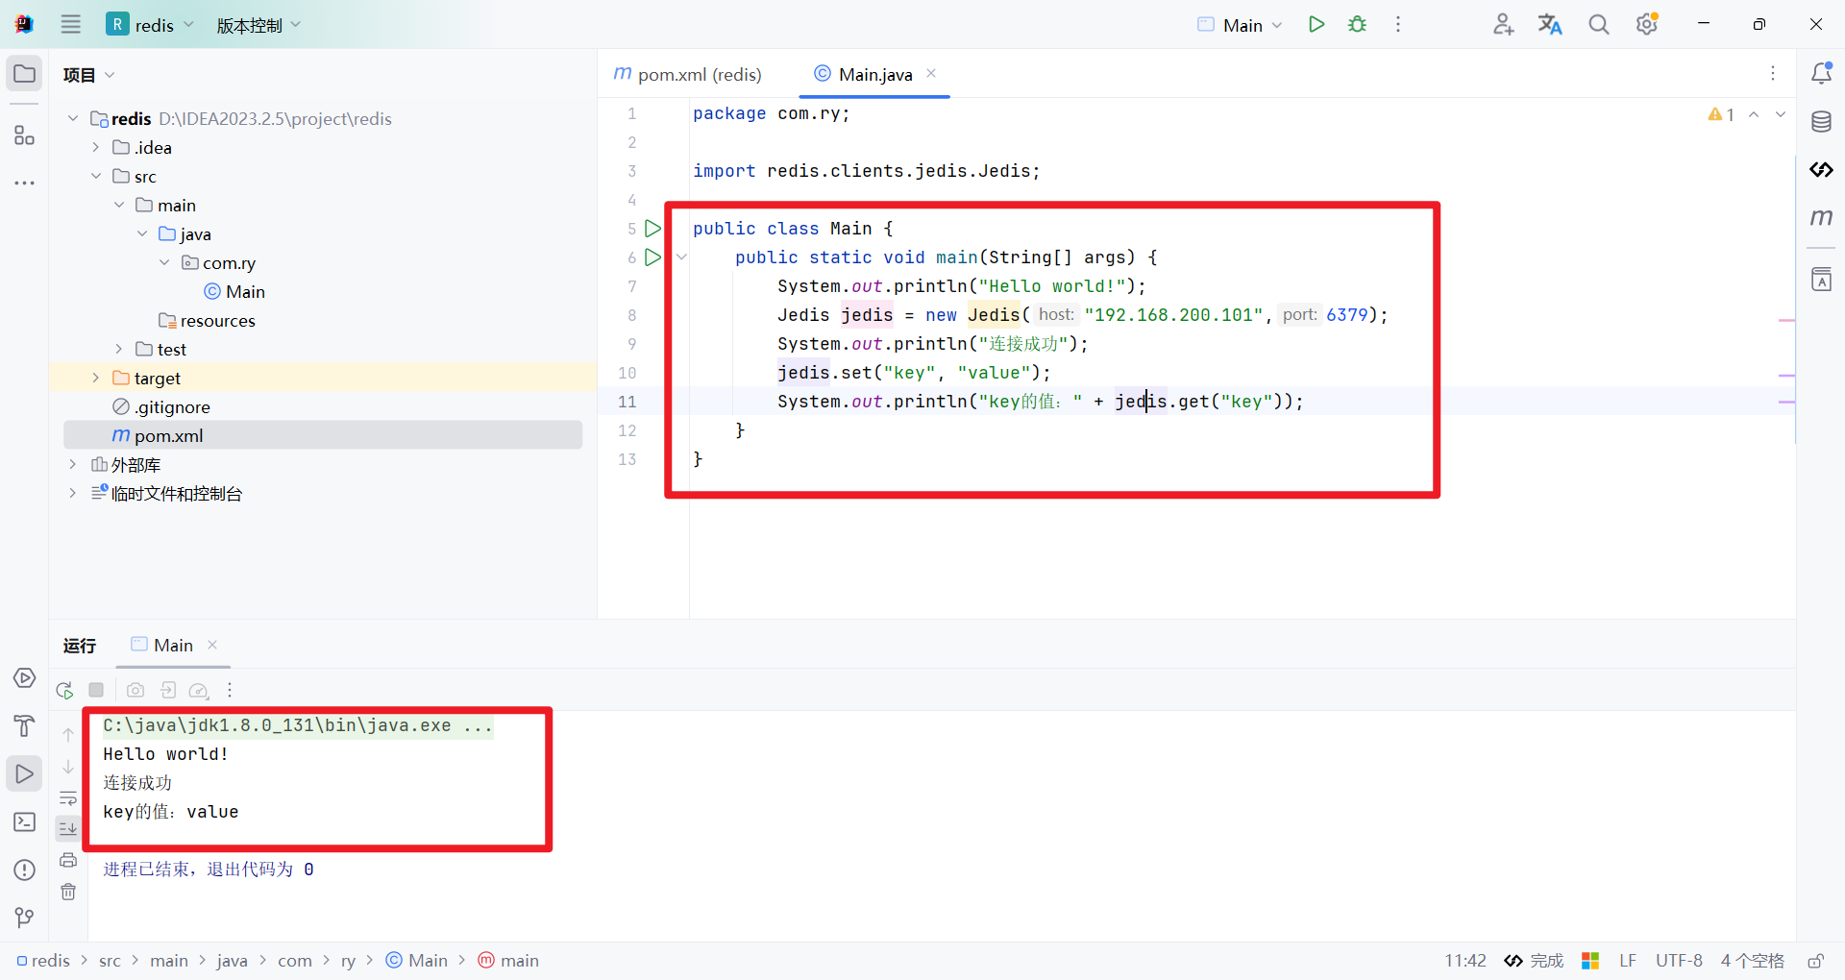1845x980 pixels.
Task: Open the Main run configuration dropdown
Action: click(x=1240, y=25)
